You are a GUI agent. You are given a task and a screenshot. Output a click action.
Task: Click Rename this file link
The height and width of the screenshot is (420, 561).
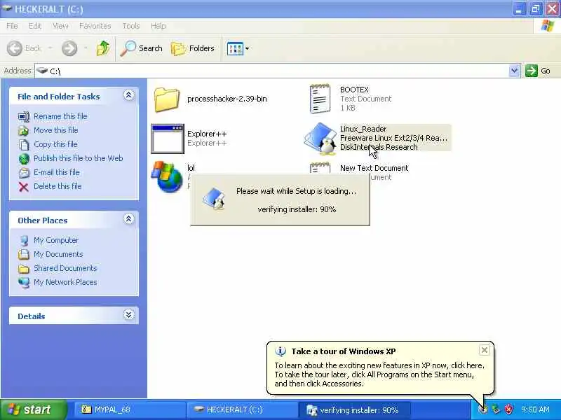pyautogui.click(x=60, y=116)
